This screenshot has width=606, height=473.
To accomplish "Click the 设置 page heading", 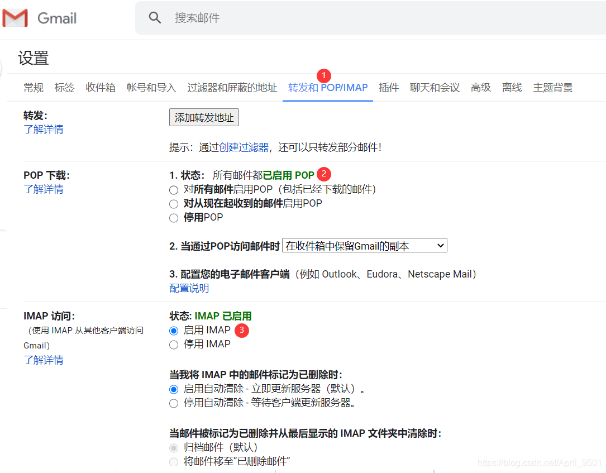I will pyautogui.click(x=34, y=58).
